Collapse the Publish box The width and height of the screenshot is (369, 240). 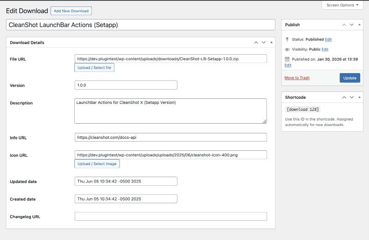click(359, 25)
